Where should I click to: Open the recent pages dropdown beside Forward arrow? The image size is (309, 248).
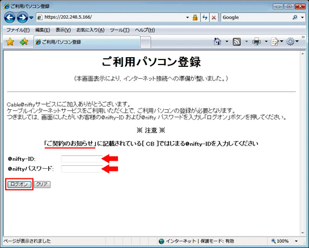point(31,18)
